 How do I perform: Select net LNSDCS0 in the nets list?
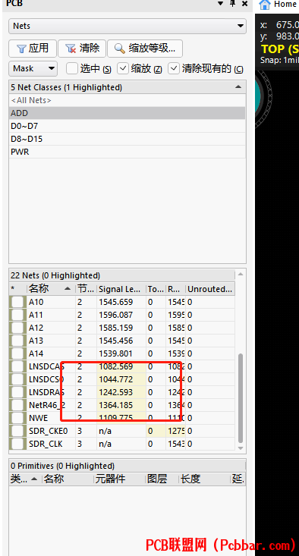pyautogui.click(x=121, y=379)
